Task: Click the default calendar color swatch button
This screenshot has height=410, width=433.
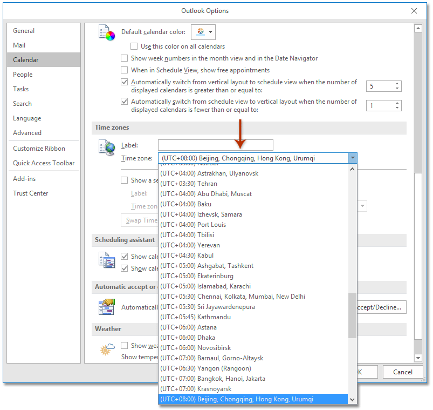Action: 203,32
